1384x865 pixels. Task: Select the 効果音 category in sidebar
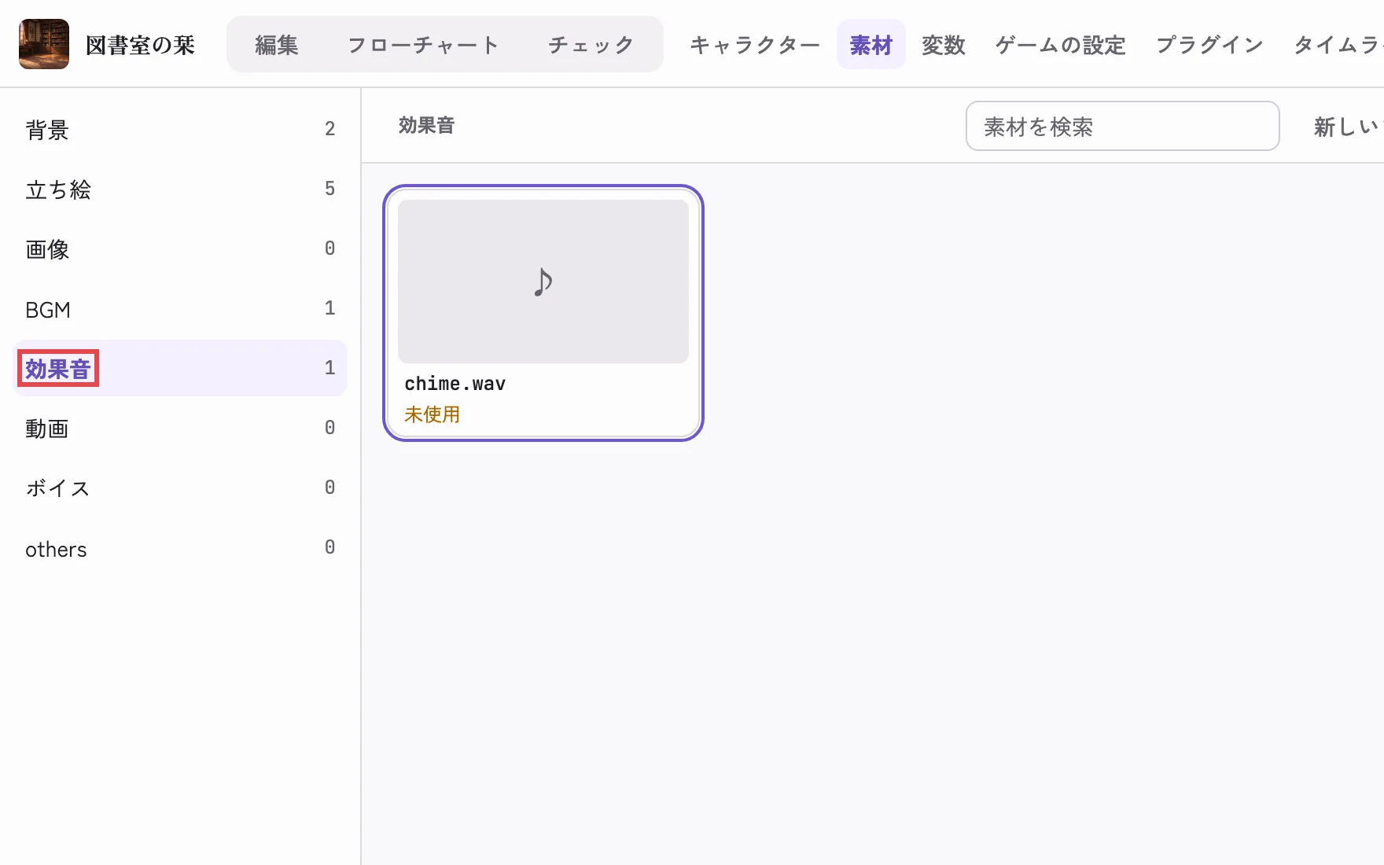point(181,368)
